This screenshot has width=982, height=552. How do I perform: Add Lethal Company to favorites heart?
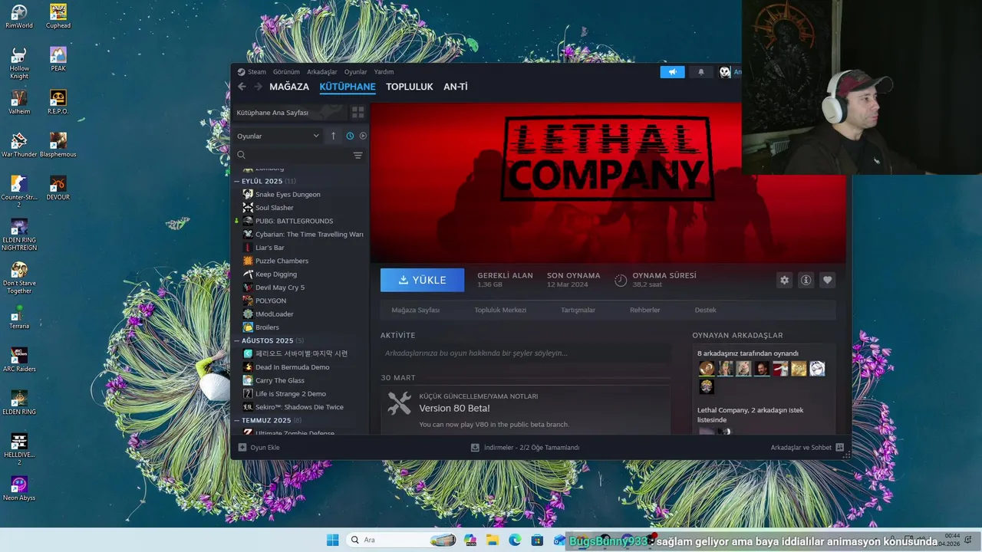tap(827, 280)
